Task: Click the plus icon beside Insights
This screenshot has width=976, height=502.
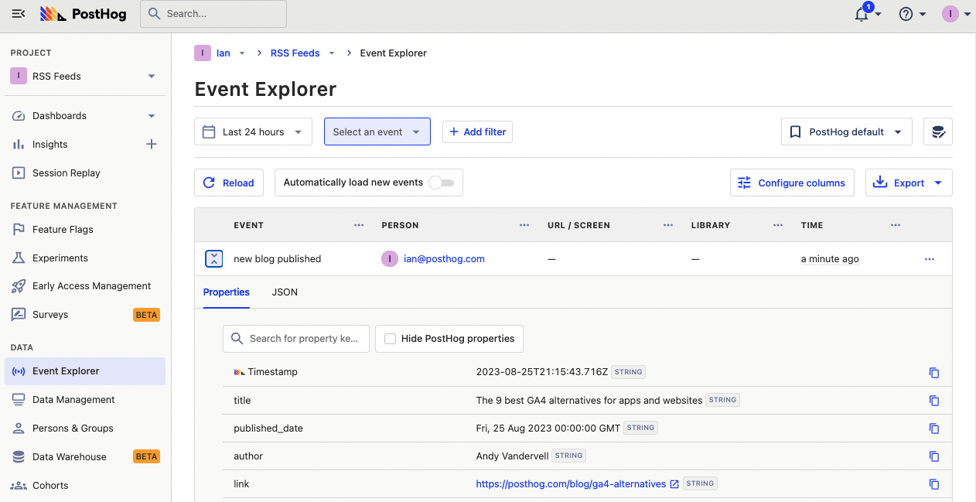Action: click(152, 144)
